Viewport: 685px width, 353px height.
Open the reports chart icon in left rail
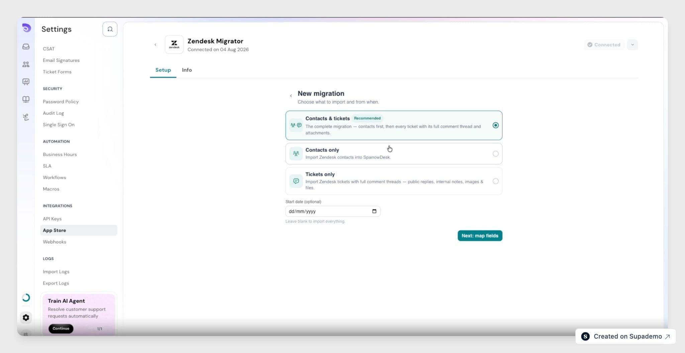click(x=26, y=82)
